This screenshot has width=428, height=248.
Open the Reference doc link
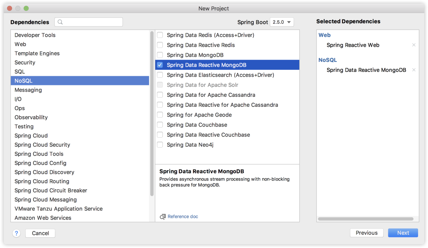[x=183, y=217]
